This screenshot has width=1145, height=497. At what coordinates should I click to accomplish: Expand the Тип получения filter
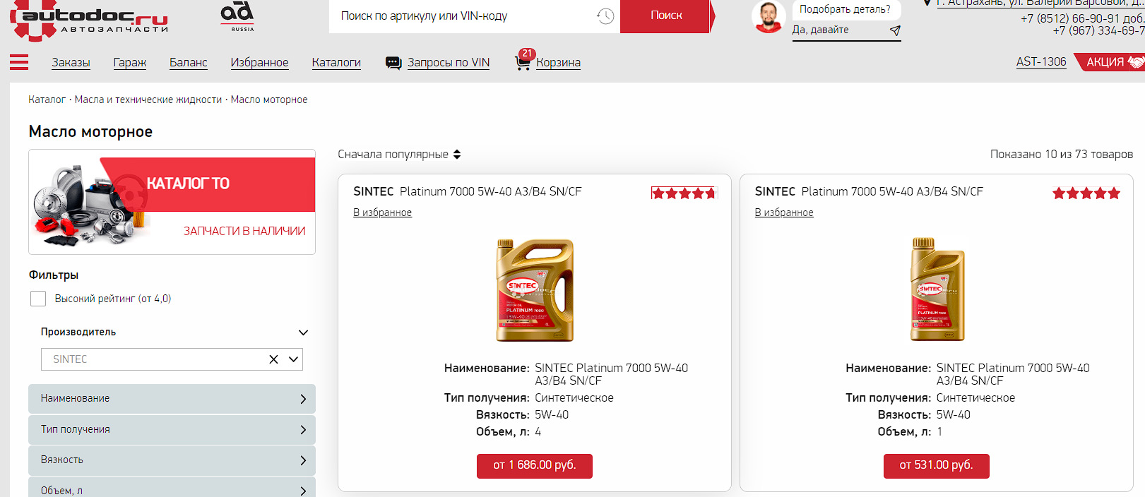coord(172,429)
